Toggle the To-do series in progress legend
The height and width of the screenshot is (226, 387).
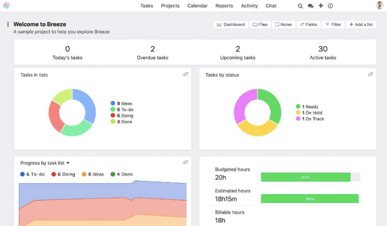(32, 174)
